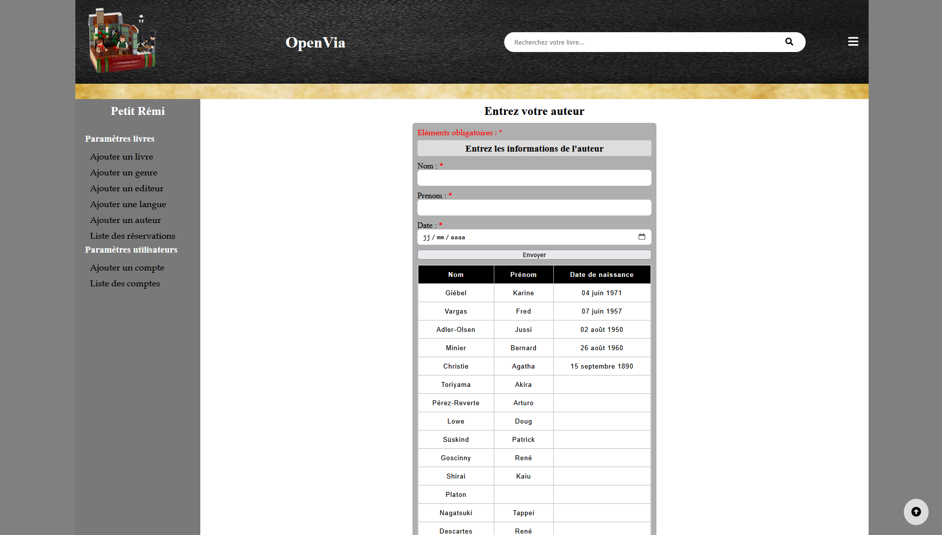Open the date picker calendar icon
The image size is (942, 535).
point(642,237)
